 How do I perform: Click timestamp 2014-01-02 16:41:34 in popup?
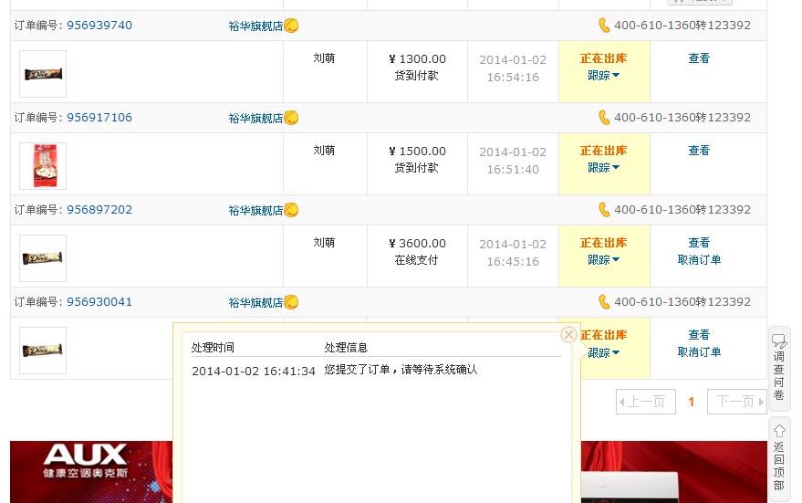[253, 371]
